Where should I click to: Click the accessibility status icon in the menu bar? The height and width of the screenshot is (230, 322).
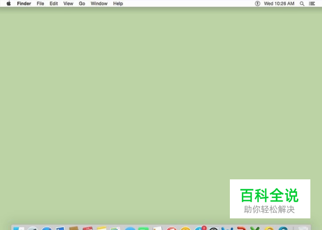(x=257, y=4)
